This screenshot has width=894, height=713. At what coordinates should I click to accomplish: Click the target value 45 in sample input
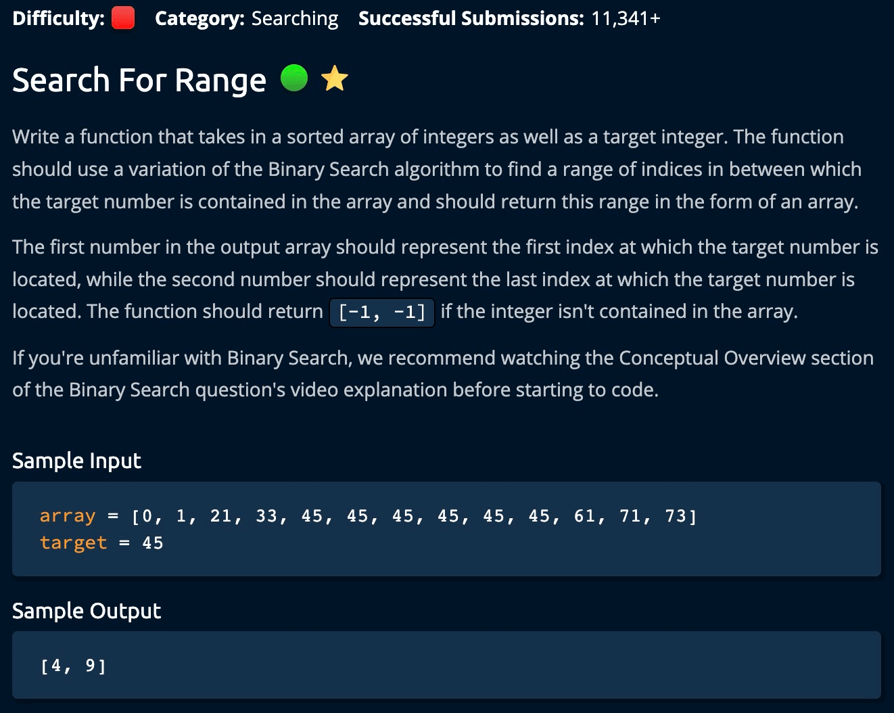pos(153,543)
